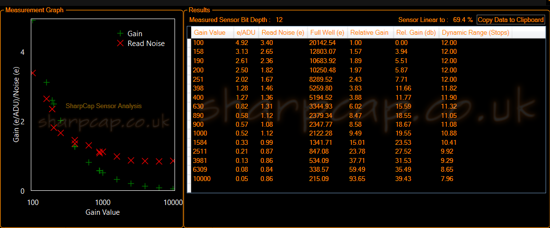Click the Read Noise value 3.40

click(x=266, y=43)
